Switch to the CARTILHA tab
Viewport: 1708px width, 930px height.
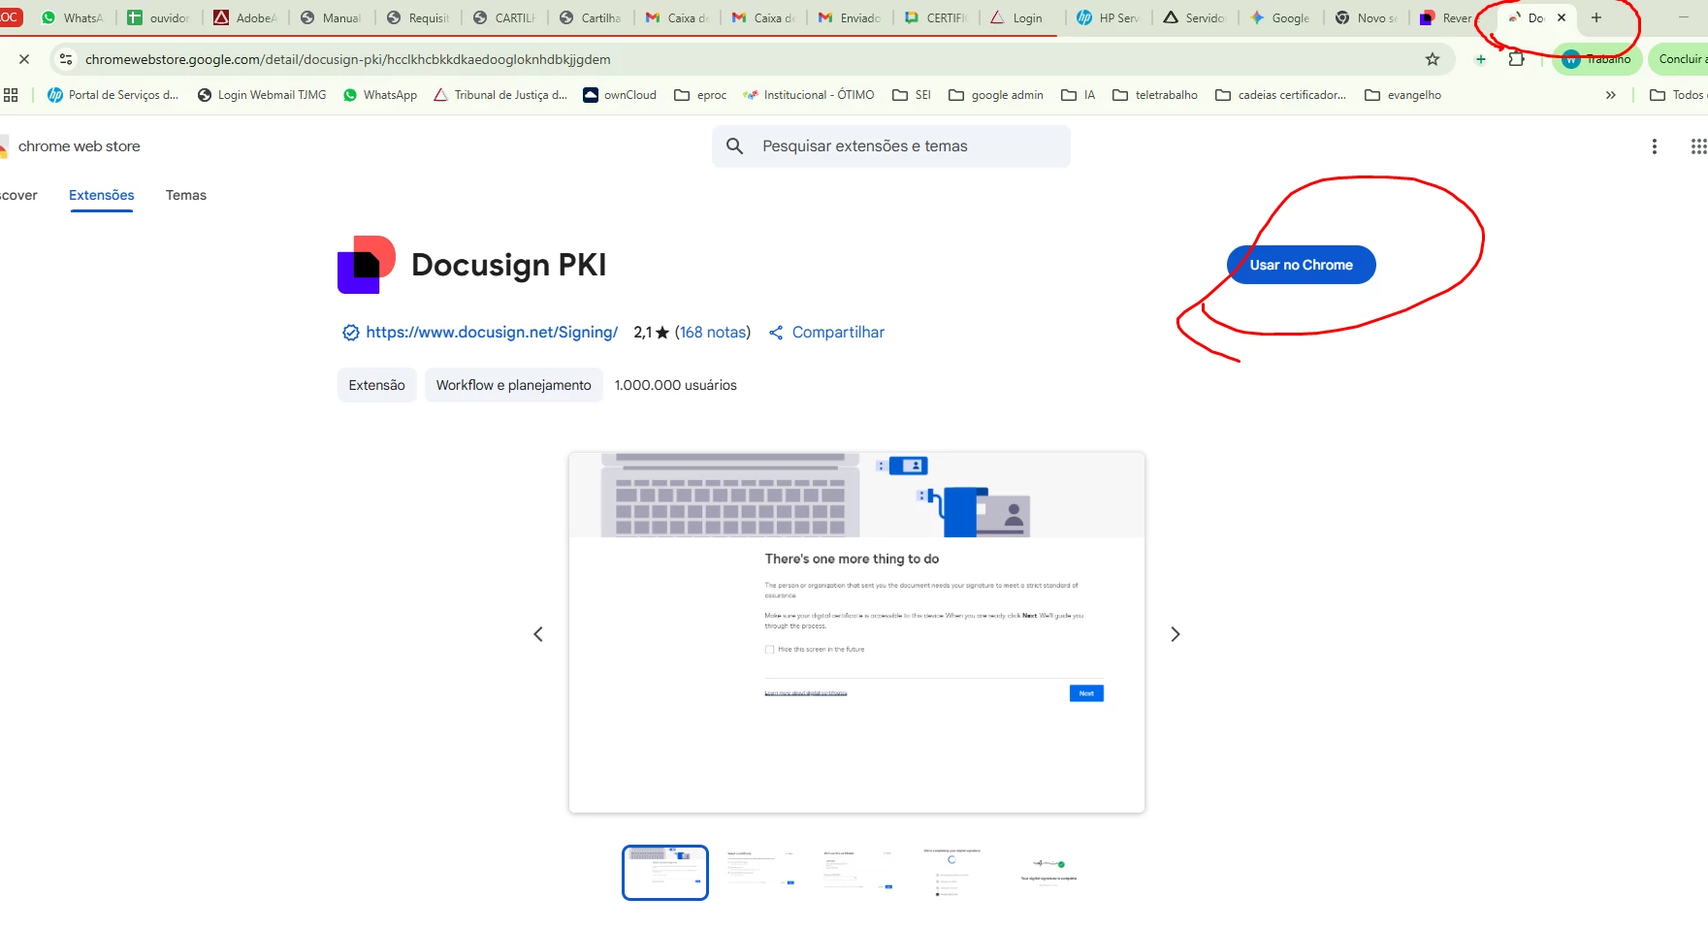click(x=504, y=17)
